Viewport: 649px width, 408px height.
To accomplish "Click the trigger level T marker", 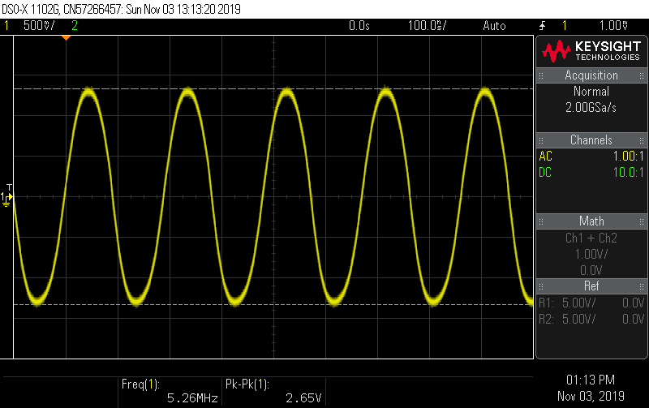I will click(x=9, y=187).
